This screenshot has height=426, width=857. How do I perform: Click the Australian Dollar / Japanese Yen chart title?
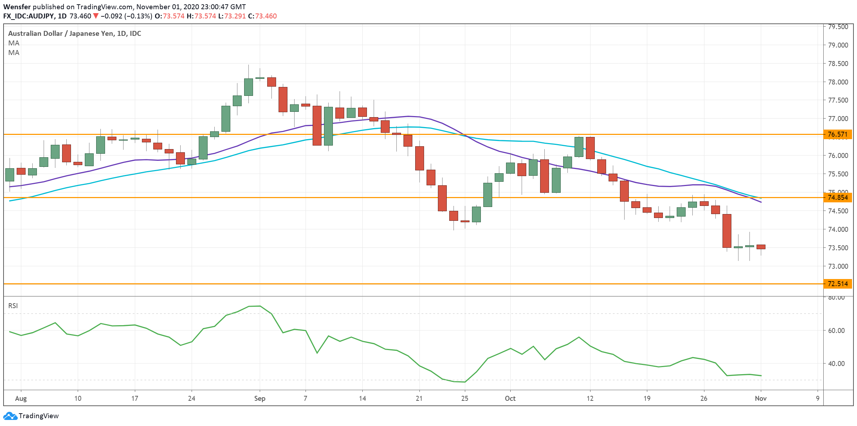pyautogui.click(x=75, y=33)
